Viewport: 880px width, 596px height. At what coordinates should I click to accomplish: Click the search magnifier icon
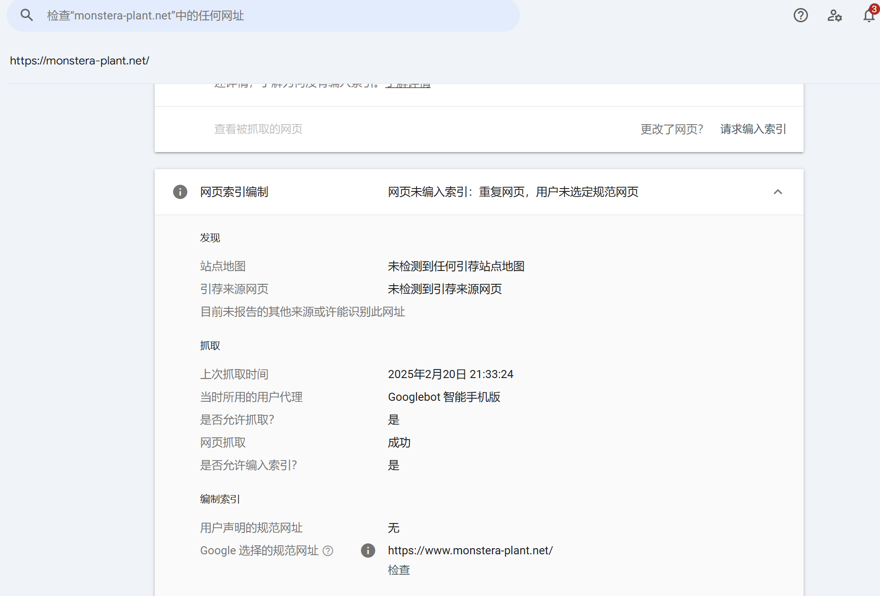[x=27, y=15]
